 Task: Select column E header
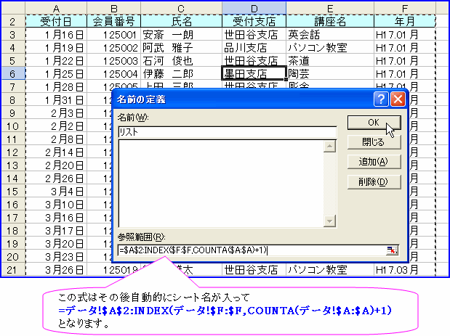point(330,9)
